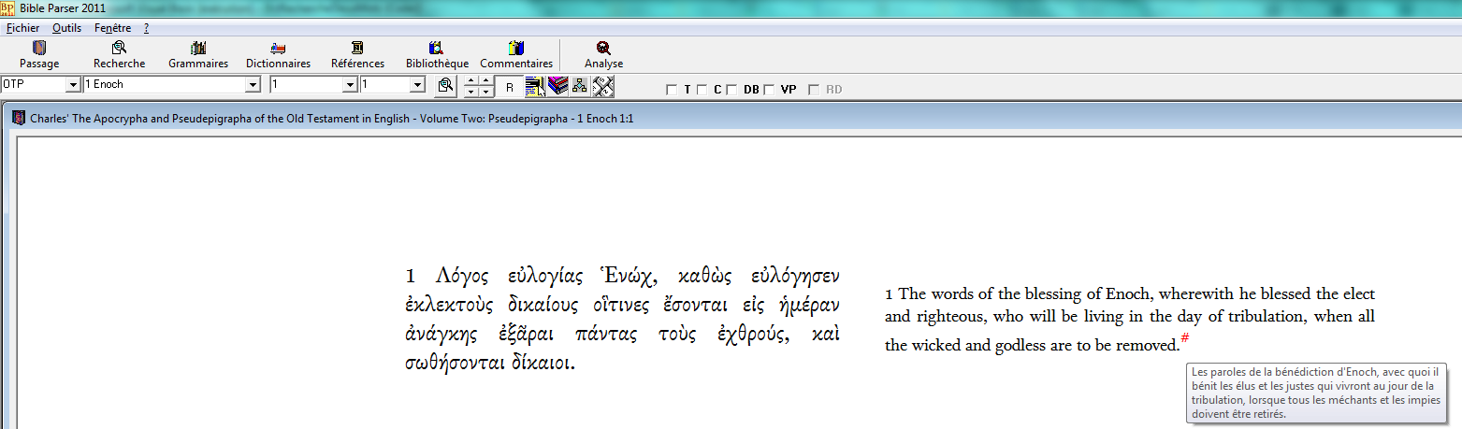The height and width of the screenshot is (429, 1462).
Task: Toggle the T checkbox
Action: (671, 90)
